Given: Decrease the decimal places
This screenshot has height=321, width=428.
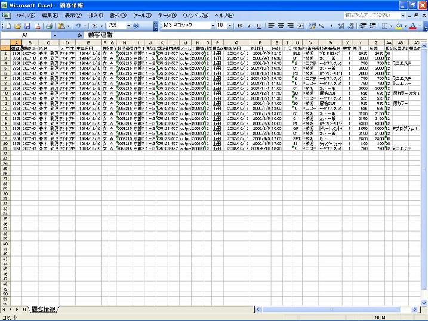Looking at the screenshot, I should click(351, 26).
